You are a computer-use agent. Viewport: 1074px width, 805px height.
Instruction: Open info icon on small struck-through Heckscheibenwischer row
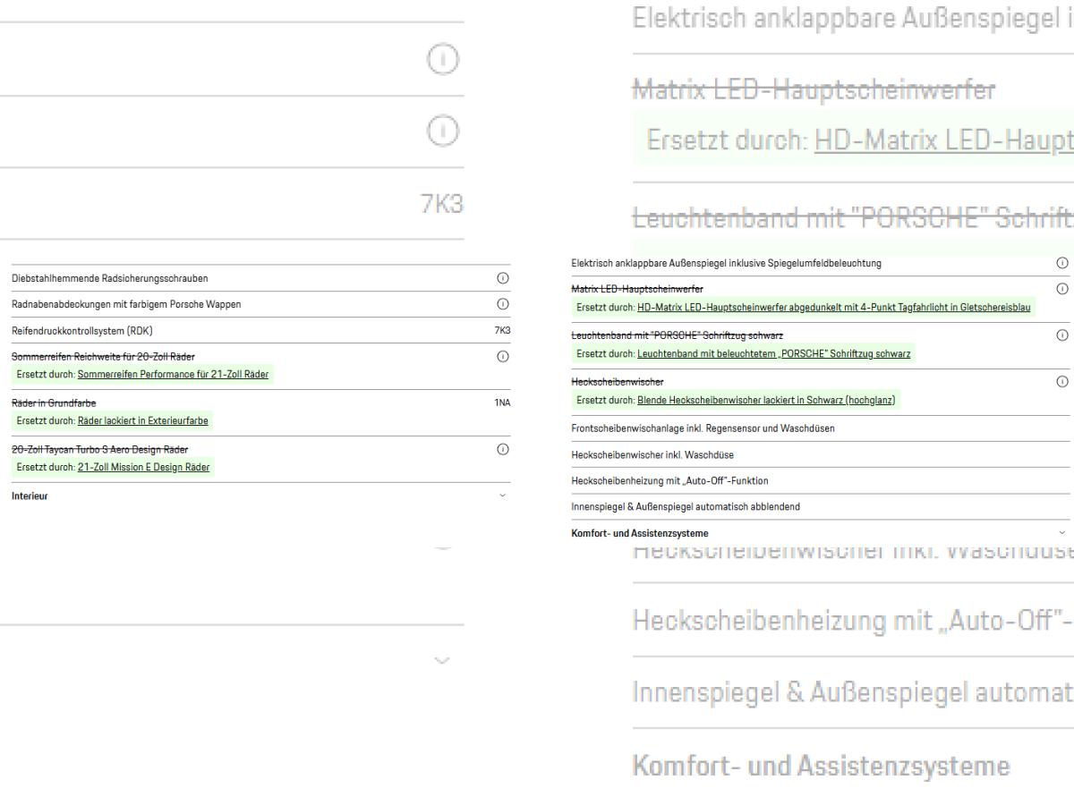(1063, 381)
